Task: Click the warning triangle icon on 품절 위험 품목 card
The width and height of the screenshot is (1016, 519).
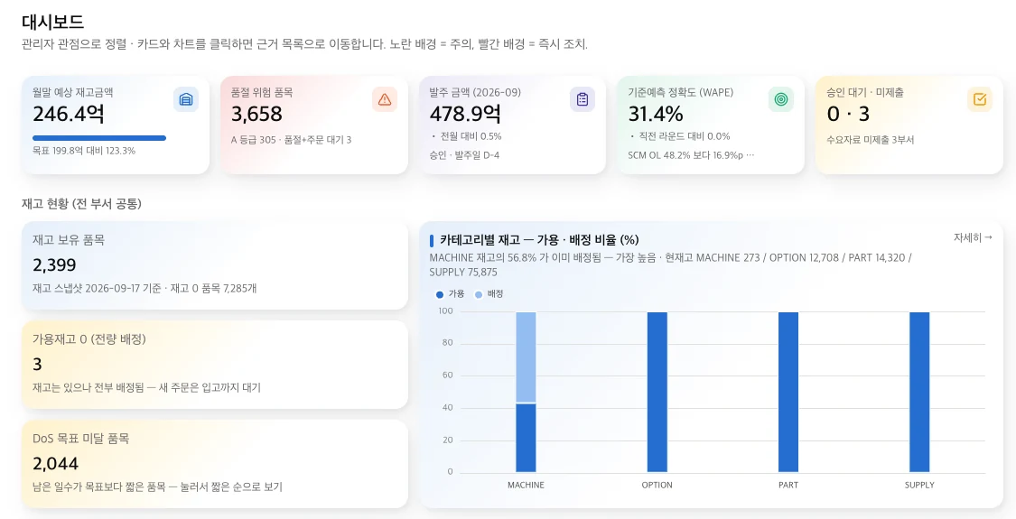Action: point(385,99)
